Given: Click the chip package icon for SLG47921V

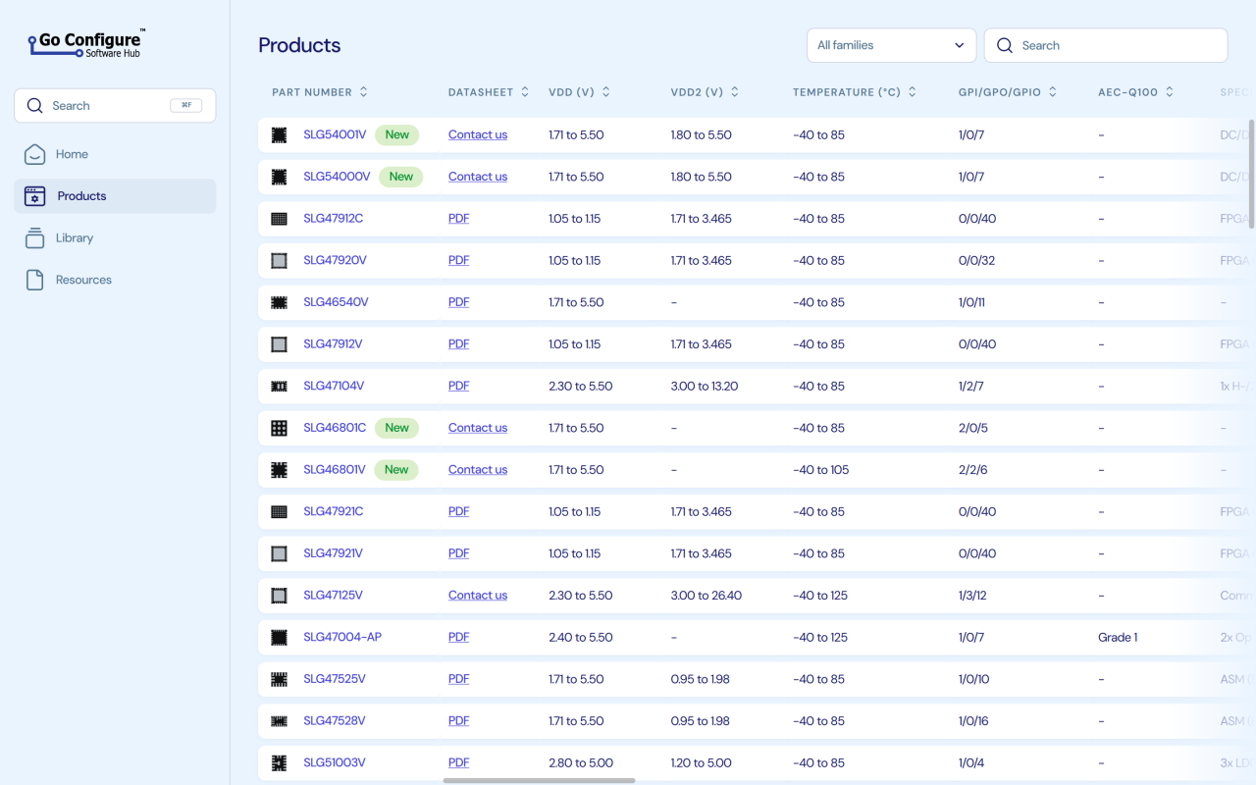Looking at the screenshot, I should pos(279,553).
